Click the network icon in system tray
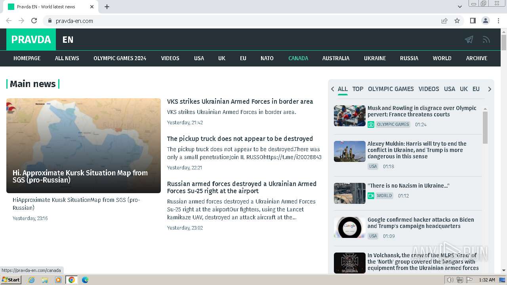507x285 pixels. [460, 280]
